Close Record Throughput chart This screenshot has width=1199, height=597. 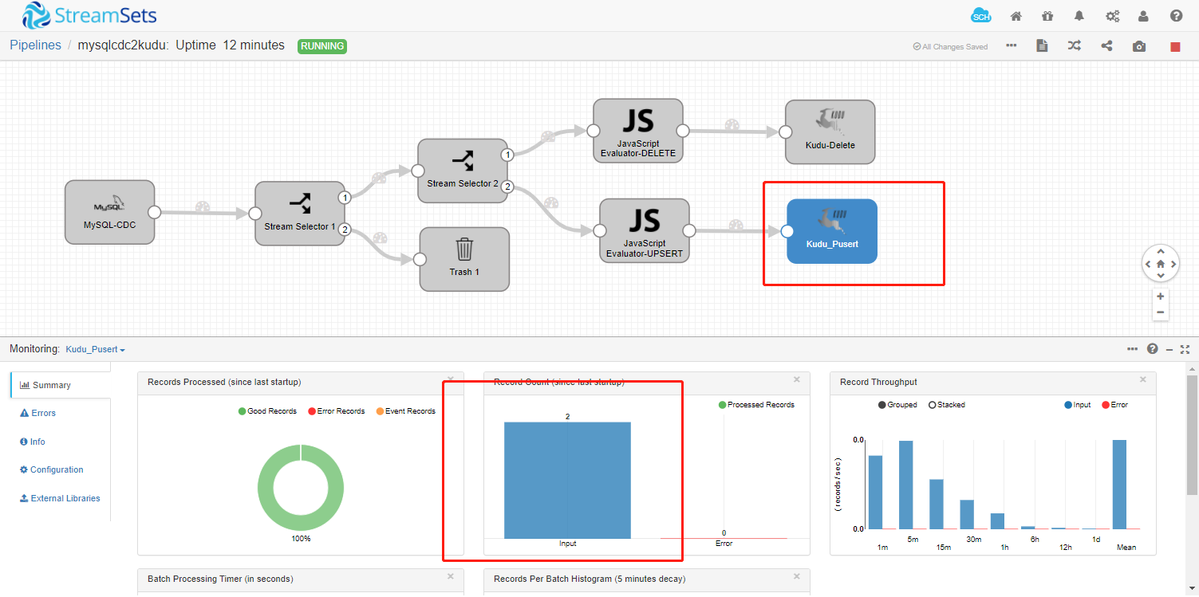pos(1142,379)
